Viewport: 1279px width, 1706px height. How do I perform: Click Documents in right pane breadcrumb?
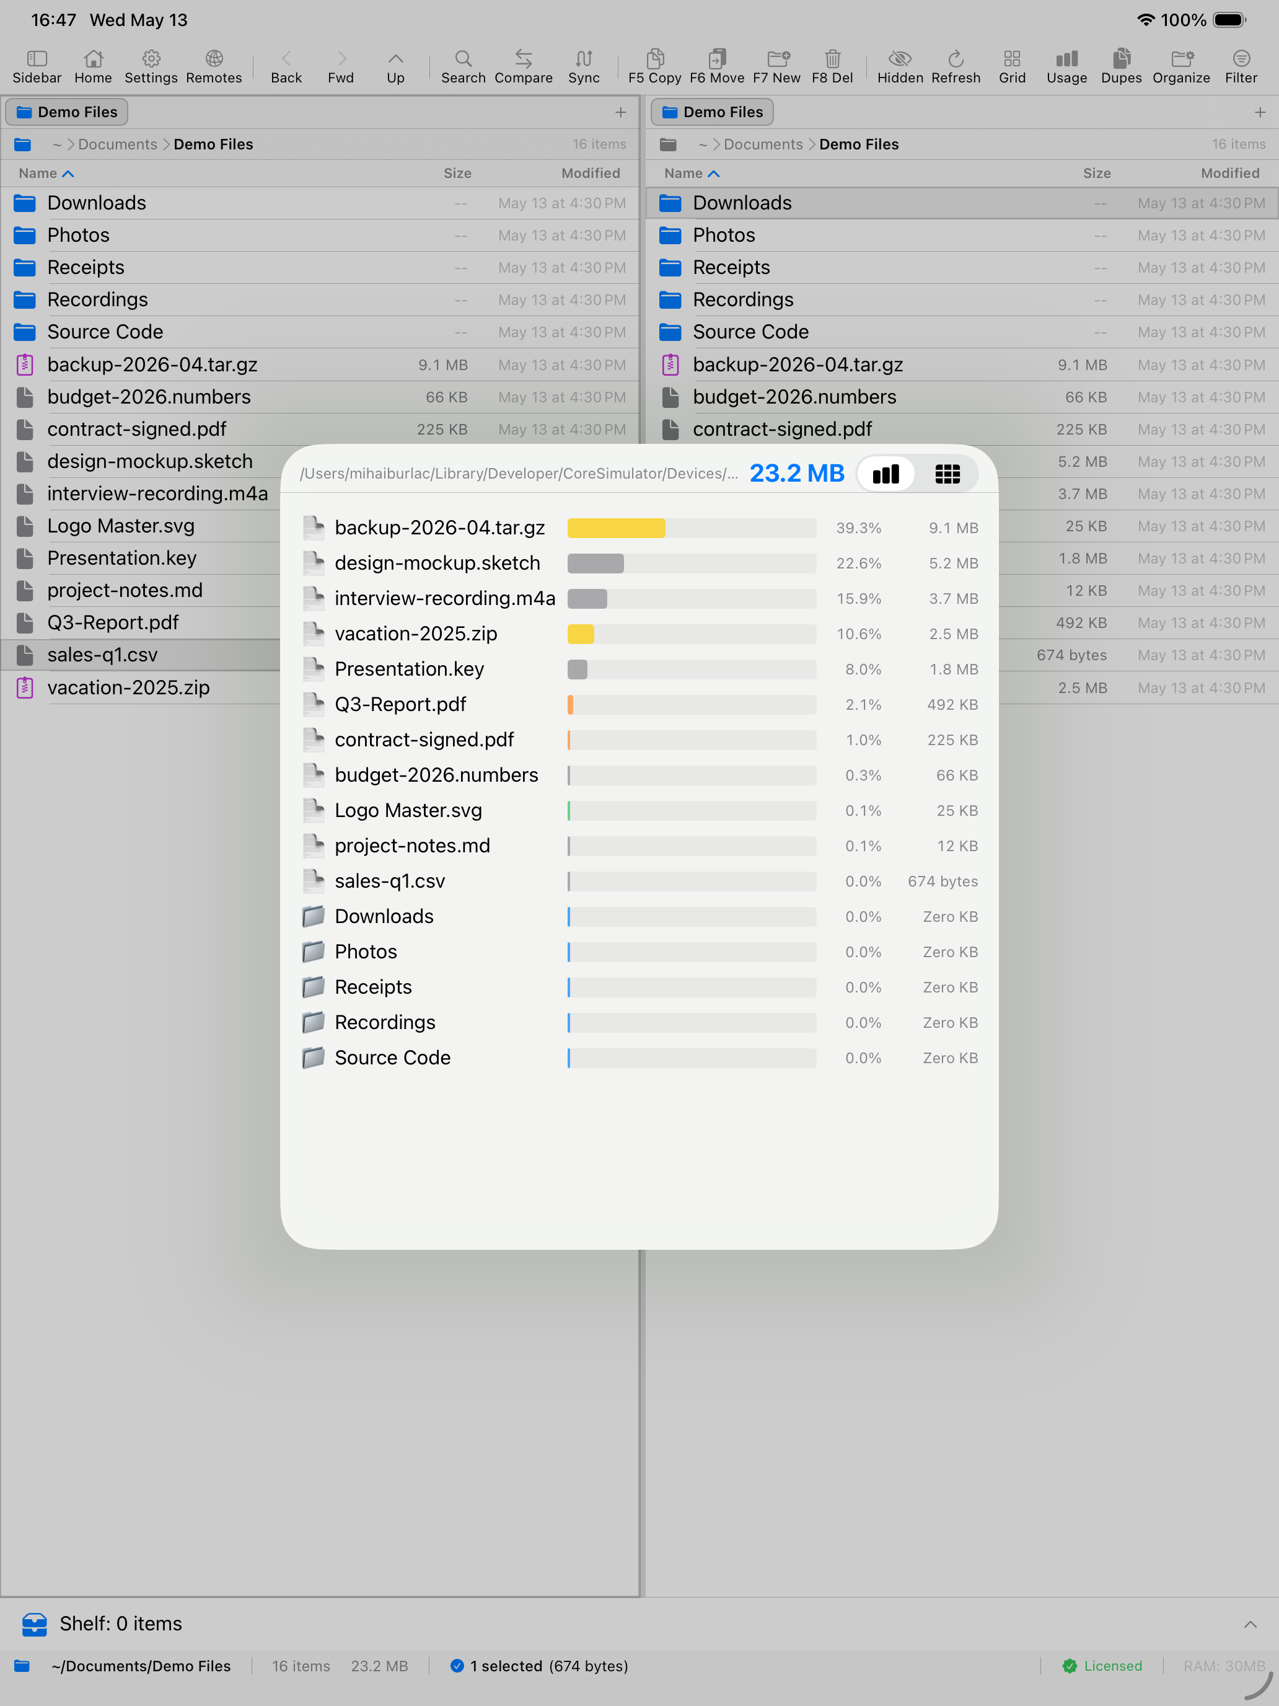763,144
